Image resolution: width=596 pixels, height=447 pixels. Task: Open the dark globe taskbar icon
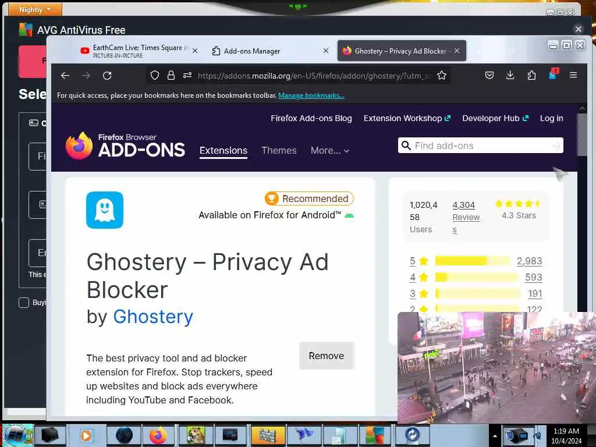coord(124,435)
